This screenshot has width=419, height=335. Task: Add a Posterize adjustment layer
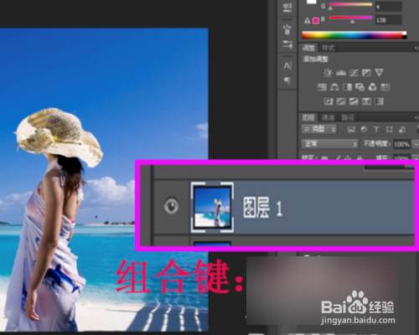(341, 101)
